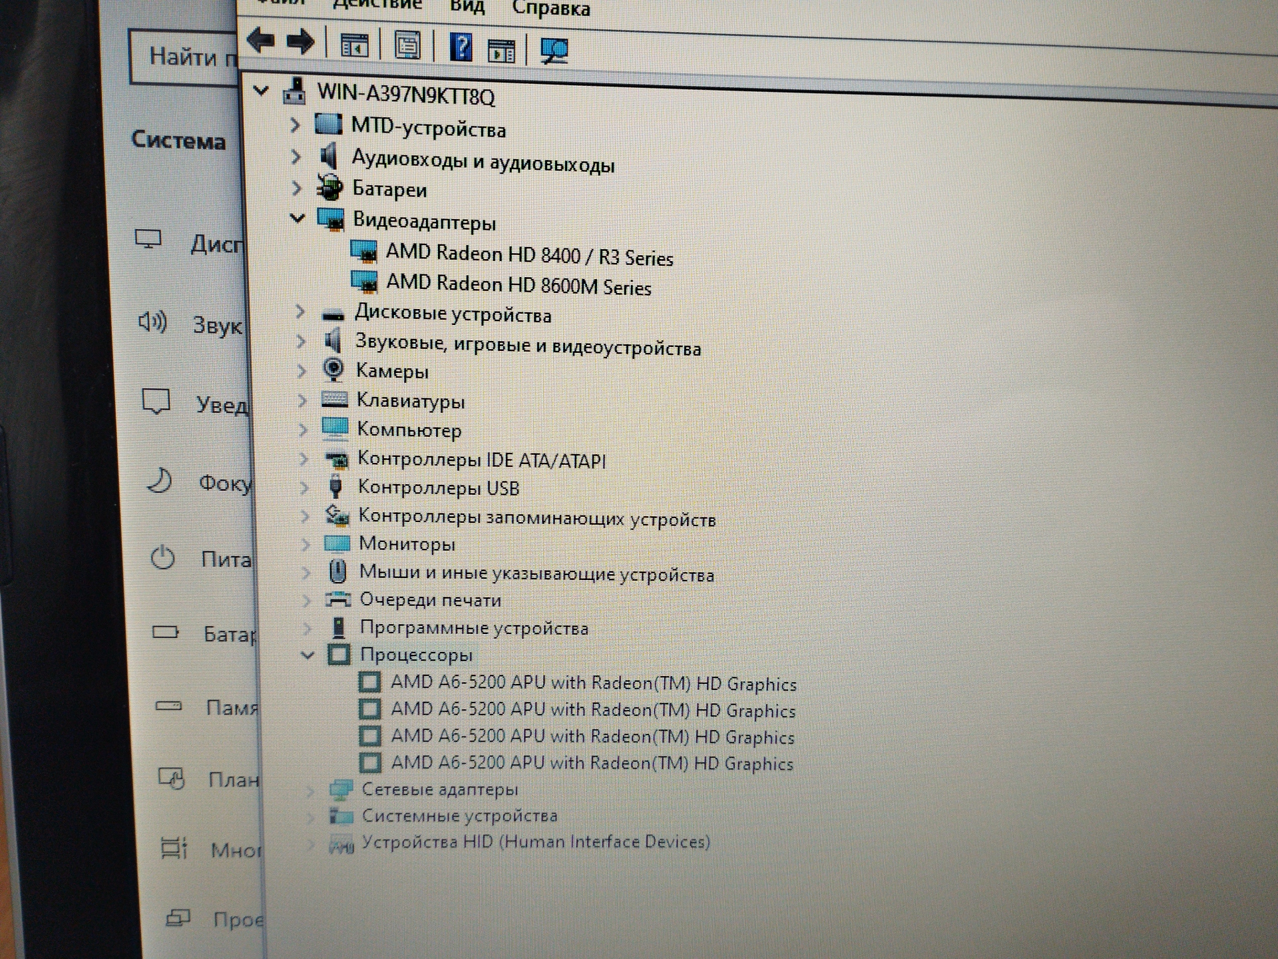Click the Питание power icon in Settings sidebar
The image size is (1278, 959).
click(162, 557)
